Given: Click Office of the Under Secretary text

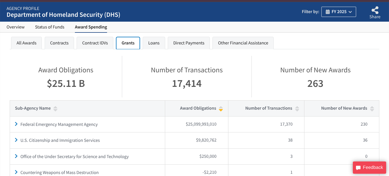Looking at the screenshot, I should (x=75, y=157).
